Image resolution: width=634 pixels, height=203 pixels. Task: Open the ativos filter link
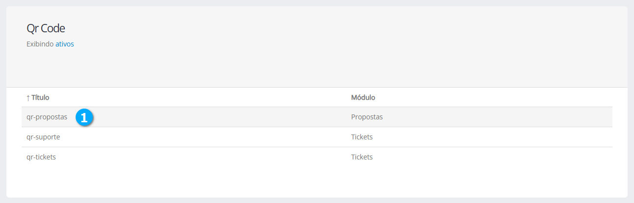(64, 44)
